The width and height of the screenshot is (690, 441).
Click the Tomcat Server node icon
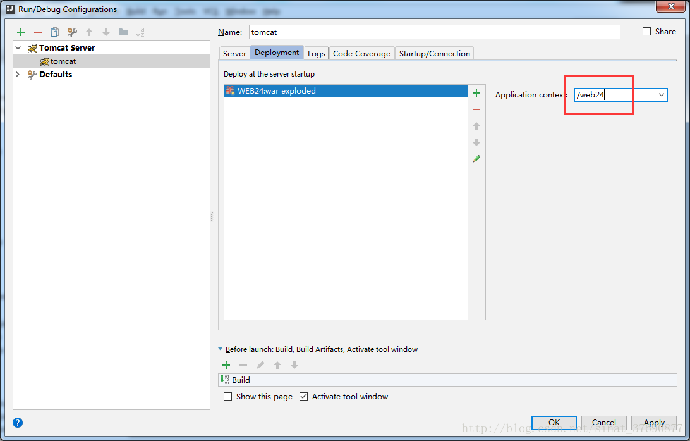click(x=32, y=48)
